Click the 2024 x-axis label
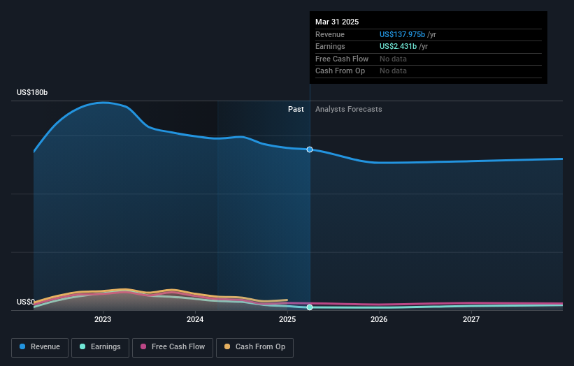The width and height of the screenshot is (574, 366). [x=195, y=320]
